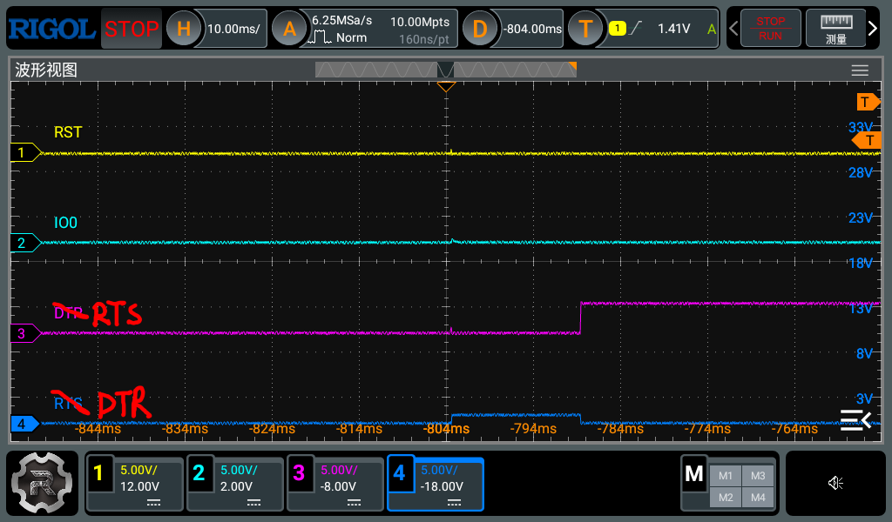892x522 pixels.
Task: Show previous quick buttons with left arrow
Action: click(733, 29)
